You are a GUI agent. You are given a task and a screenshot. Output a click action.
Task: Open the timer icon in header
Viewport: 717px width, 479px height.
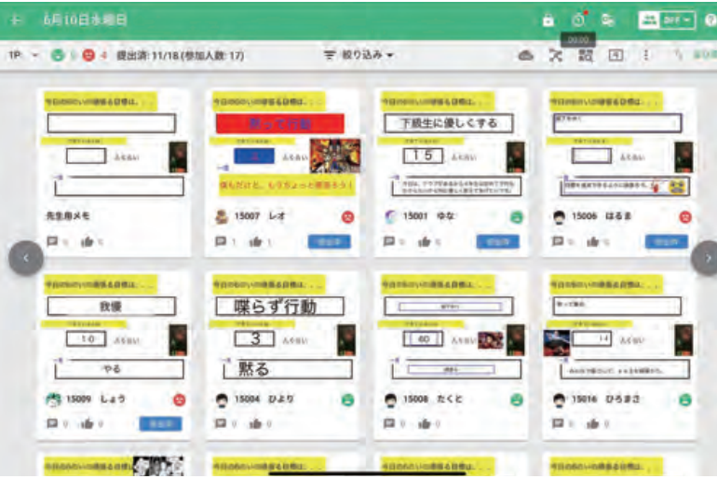click(x=578, y=20)
